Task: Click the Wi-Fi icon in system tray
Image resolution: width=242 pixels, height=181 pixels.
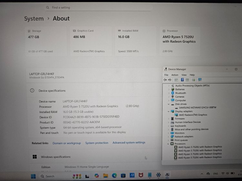Action: click(223, 173)
